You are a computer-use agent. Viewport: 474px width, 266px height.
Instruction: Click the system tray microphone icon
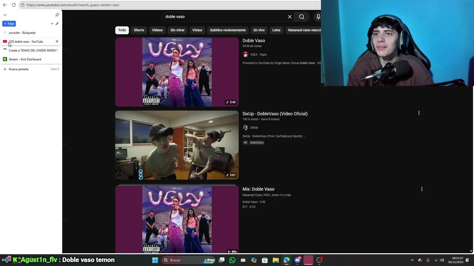click(428, 260)
